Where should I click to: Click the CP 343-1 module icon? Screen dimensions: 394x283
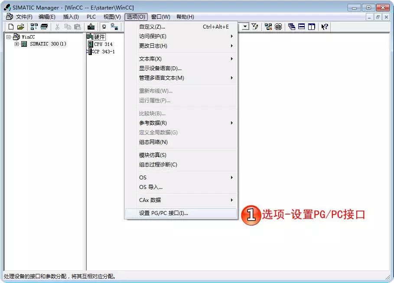coord(90,52)
